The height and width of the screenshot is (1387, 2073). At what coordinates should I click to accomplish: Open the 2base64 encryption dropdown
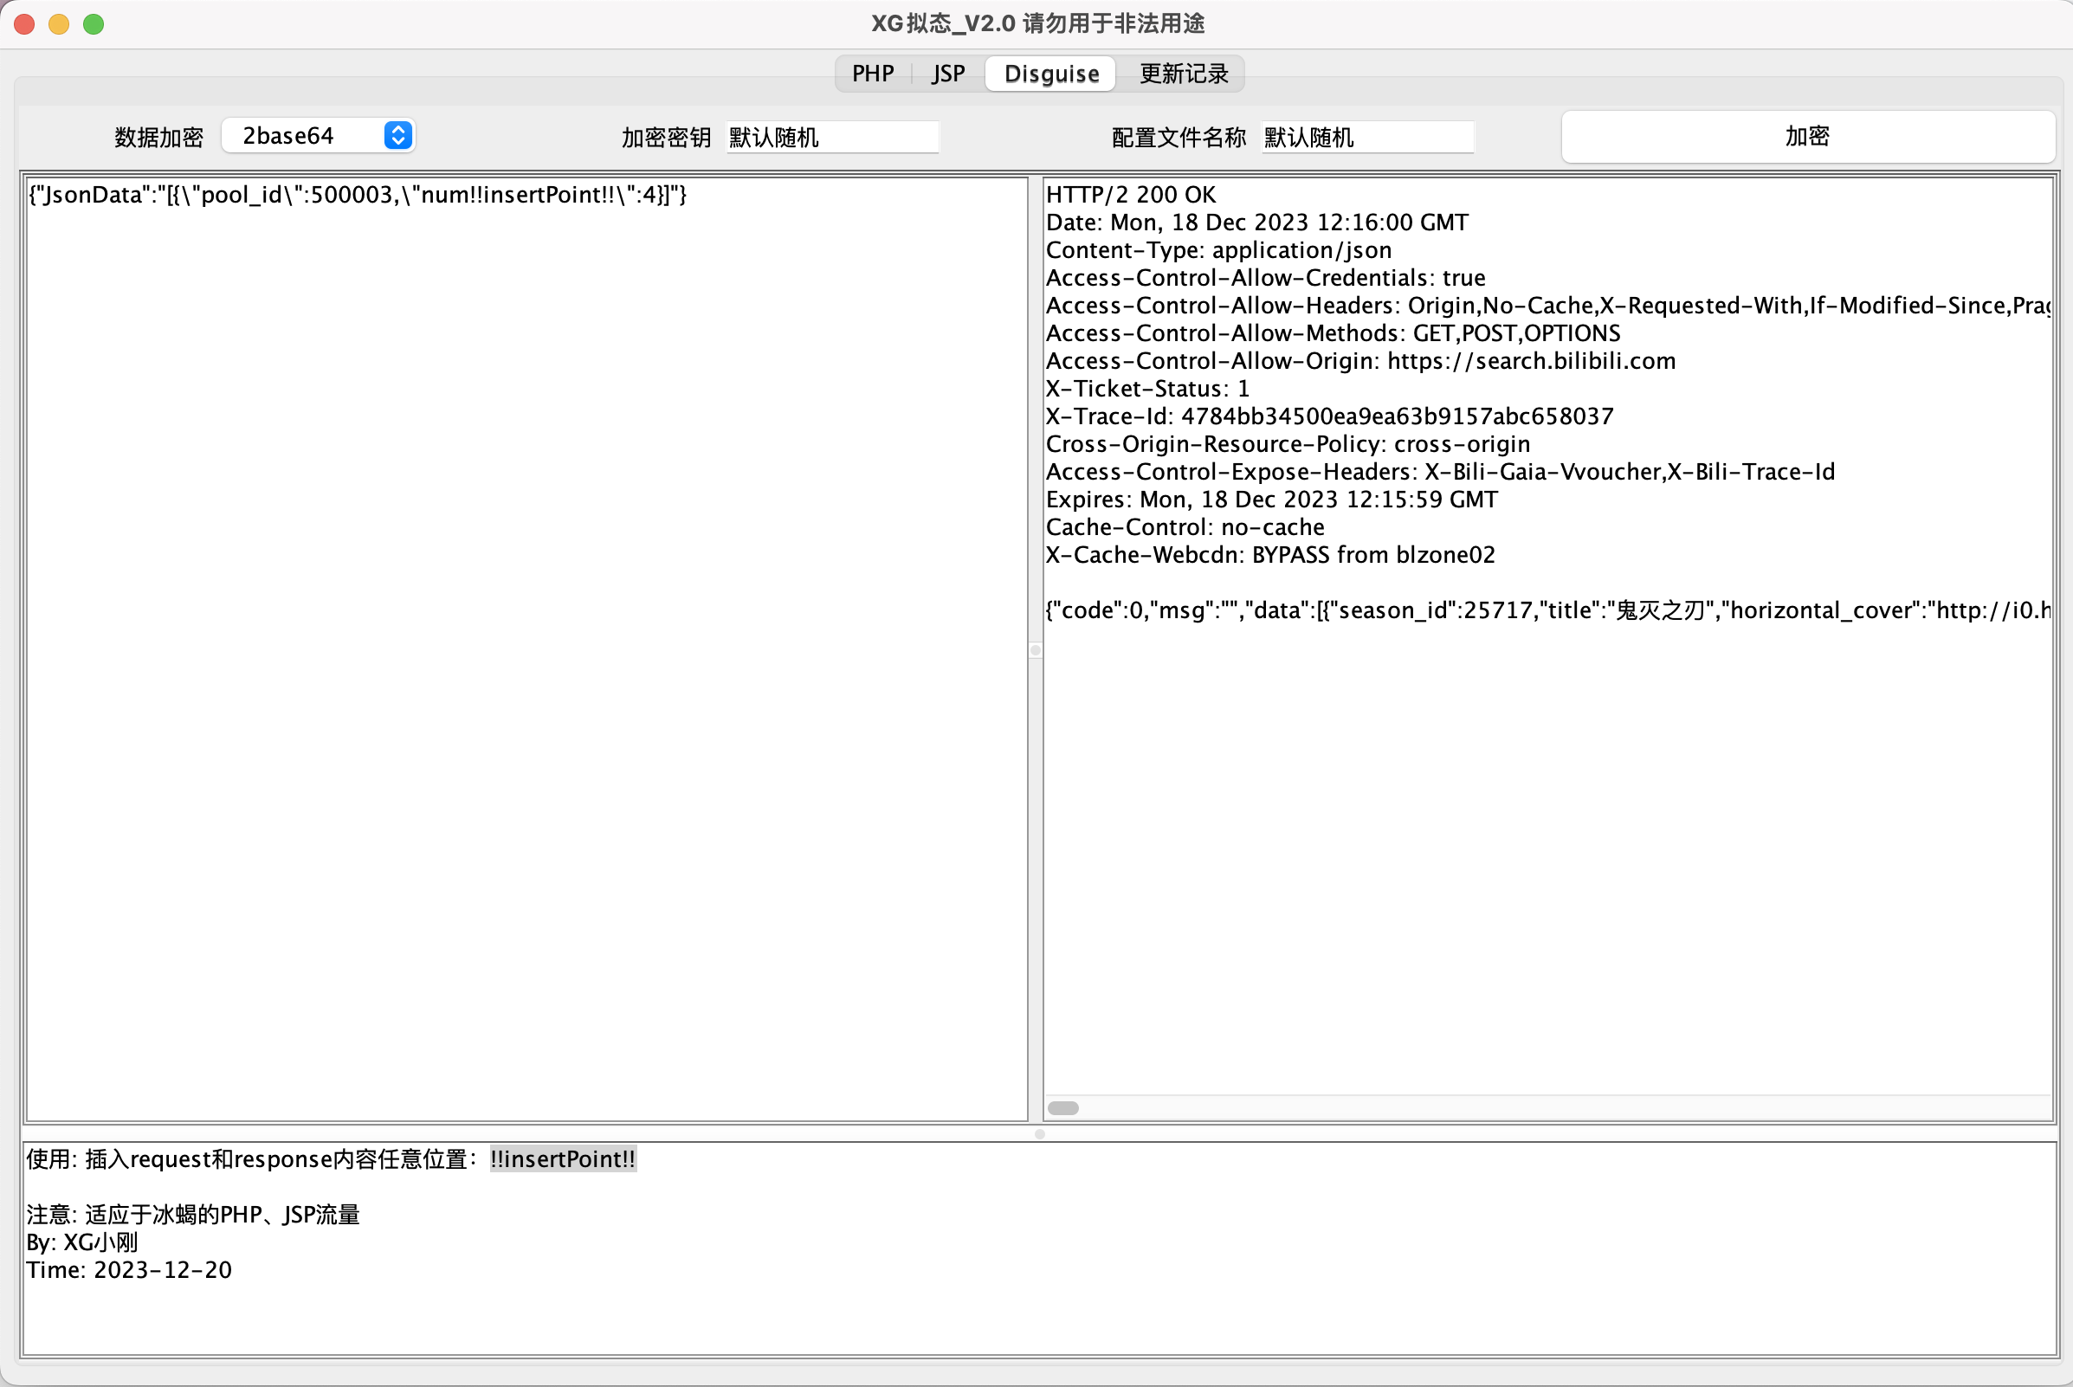(x=300, y=136)
